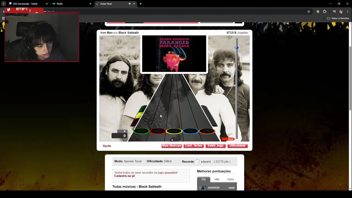
Task: Click the Melhores pontuações heading
Action: [214, 171]
